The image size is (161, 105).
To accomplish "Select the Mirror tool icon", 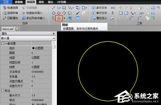I will click(x=131, y=8).
